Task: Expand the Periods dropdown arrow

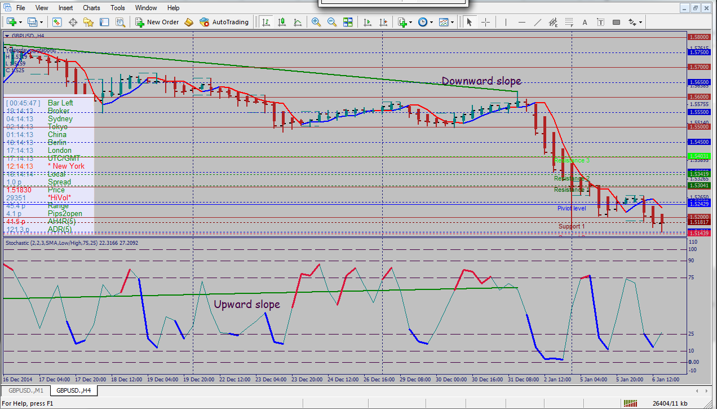Action: [x=432, y=22]
